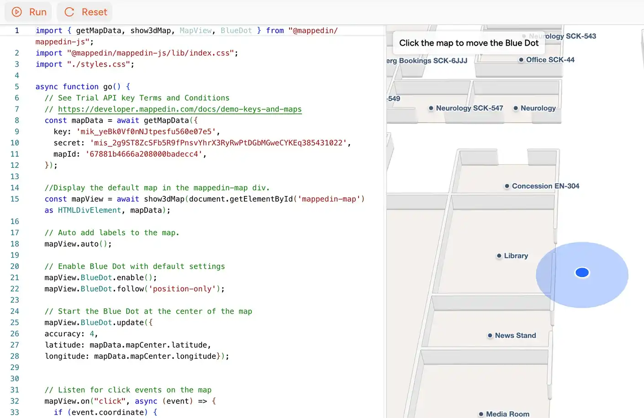Click the mapId string value in code
Viewport: 644px width, 418px height.
coord(143,154)
